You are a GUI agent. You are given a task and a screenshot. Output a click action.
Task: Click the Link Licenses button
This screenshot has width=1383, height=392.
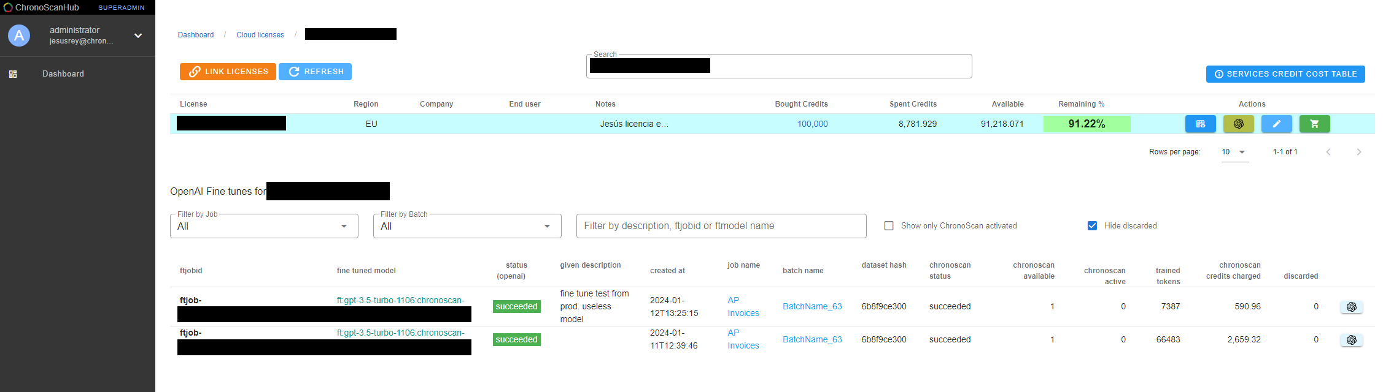click(x=228, y=72)
